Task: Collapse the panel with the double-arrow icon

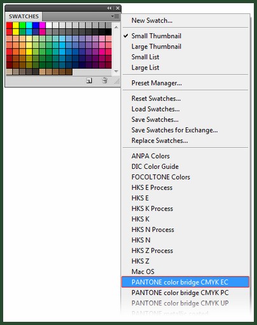Action: point(109,8)
